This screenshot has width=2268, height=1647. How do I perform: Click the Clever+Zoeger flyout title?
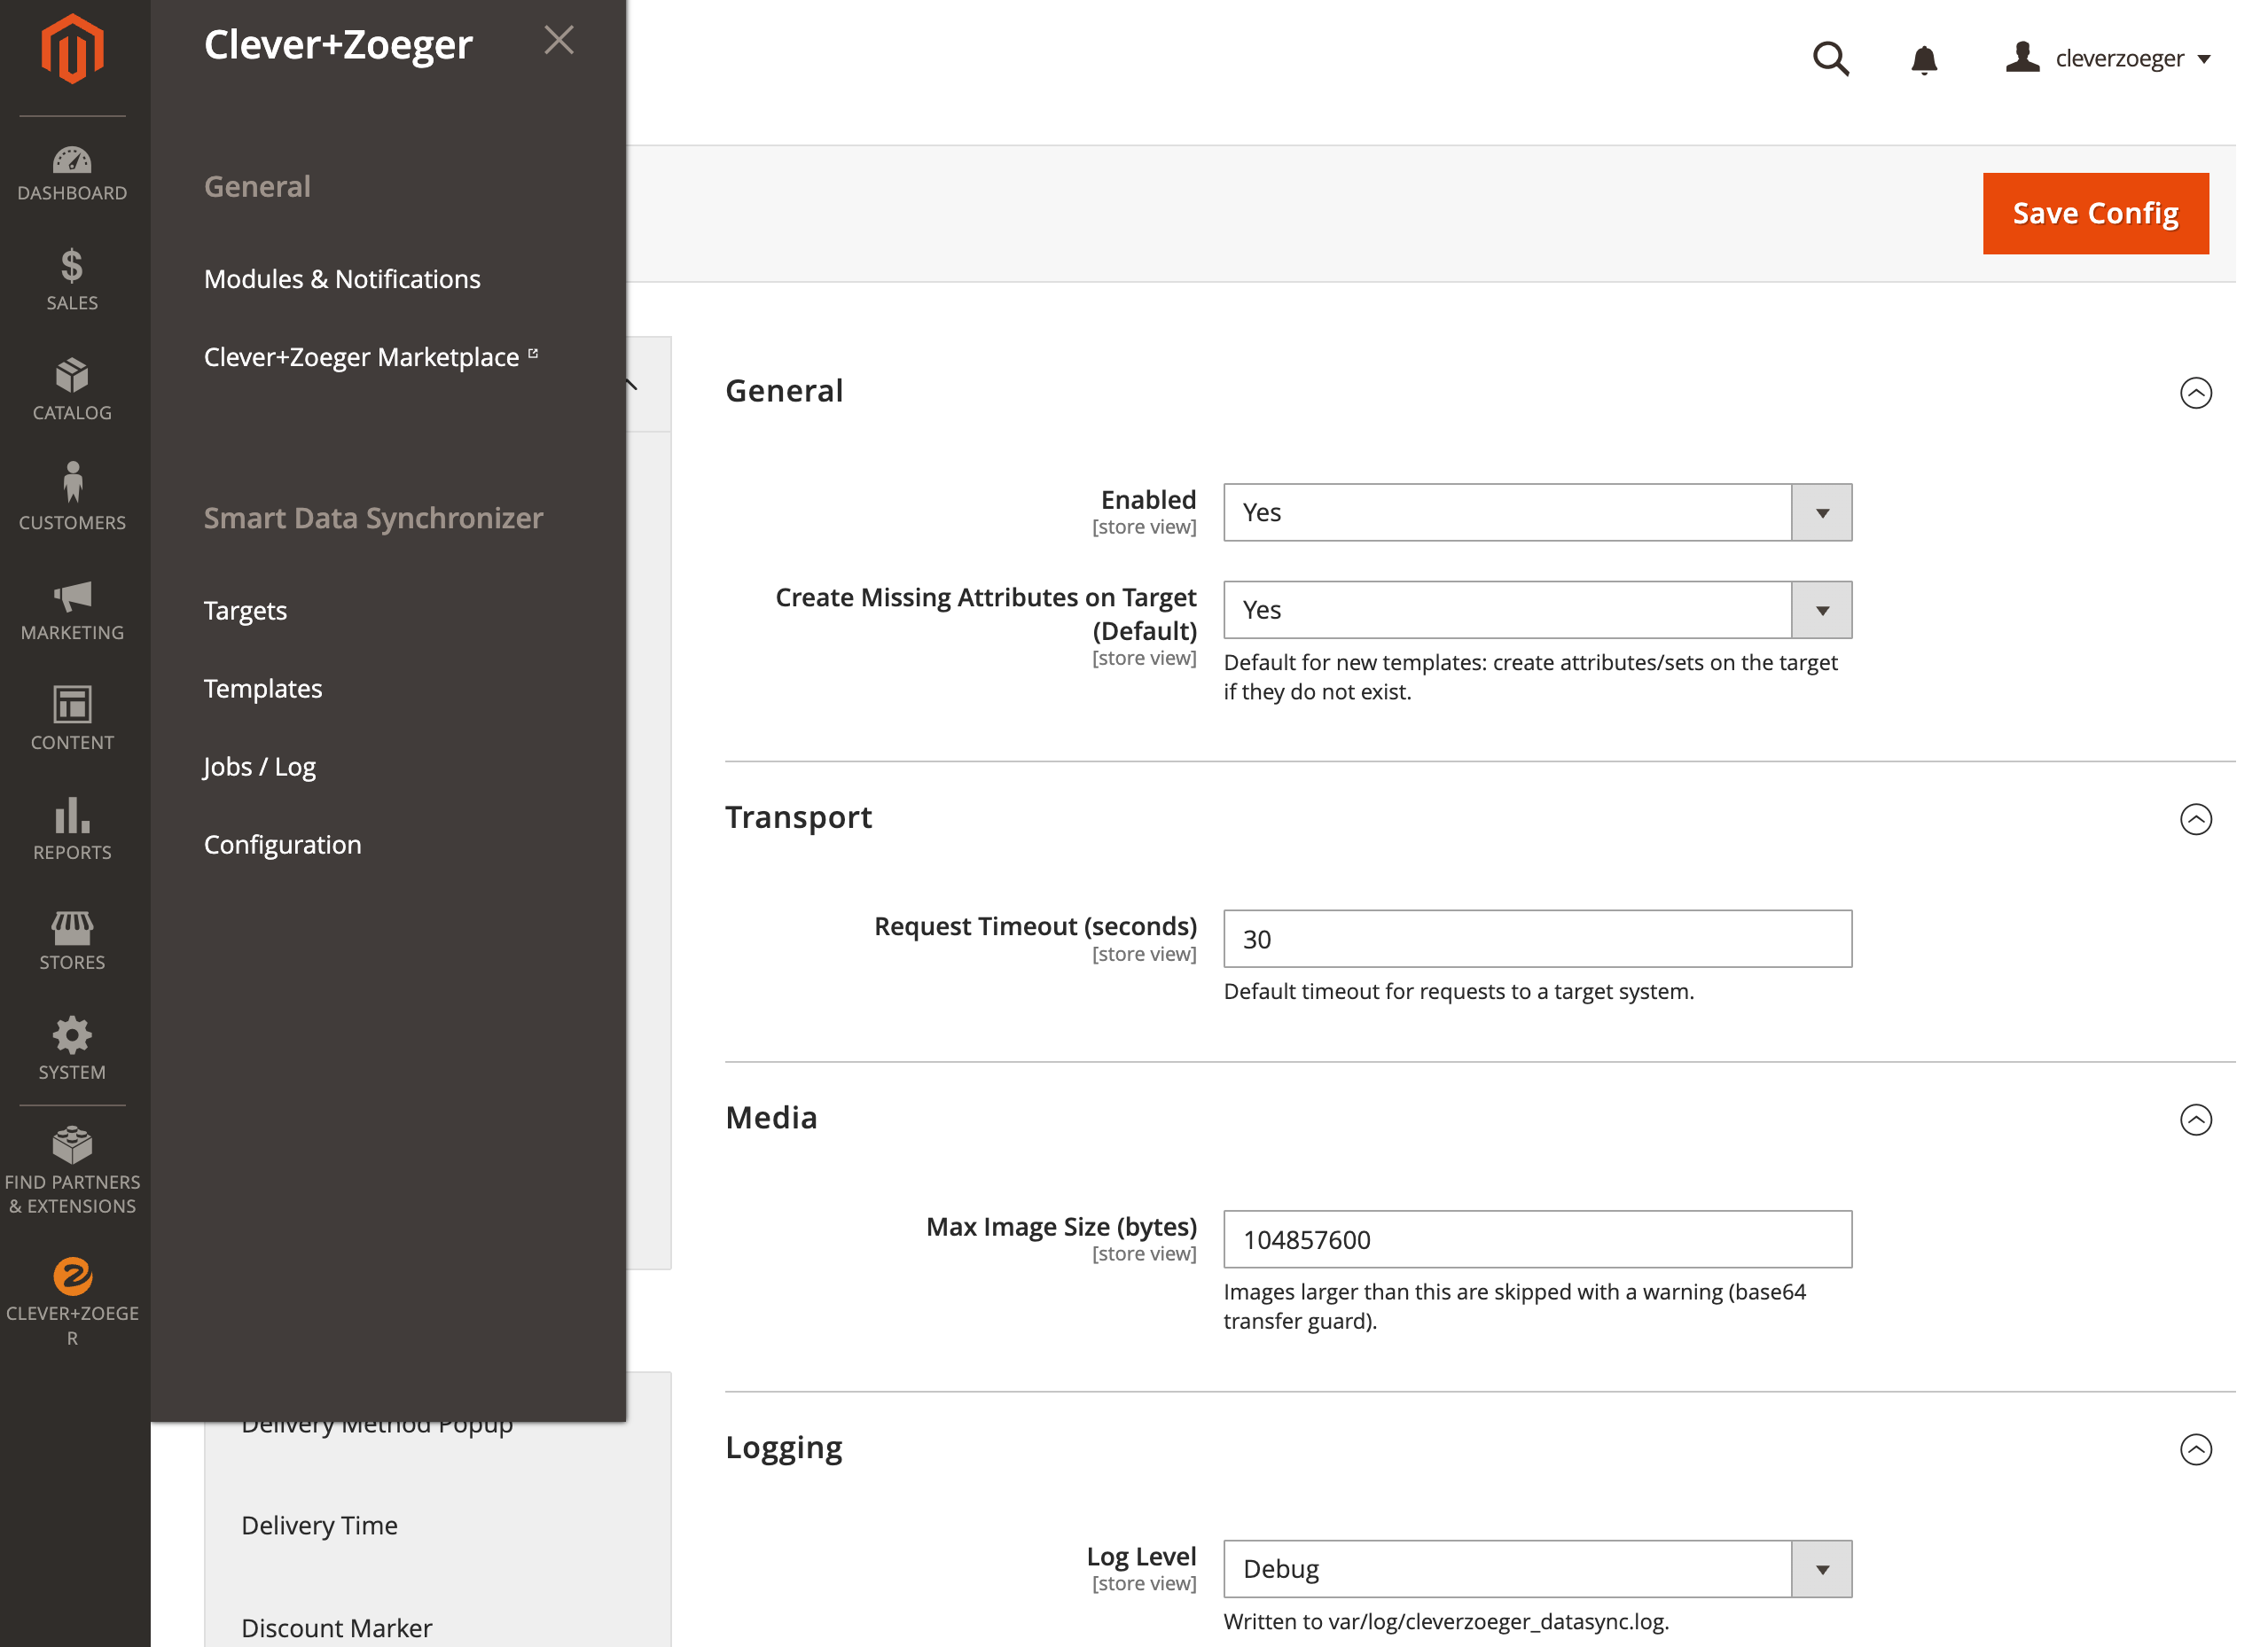338,44
